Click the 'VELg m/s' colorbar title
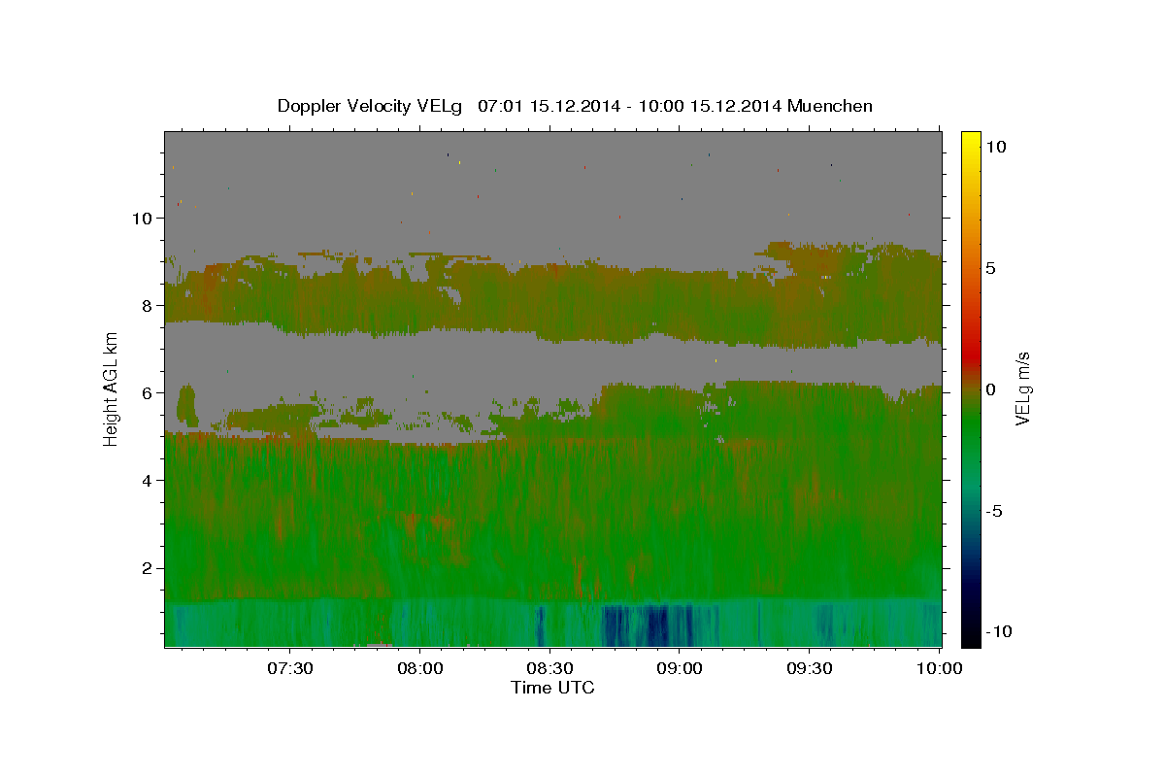1165x777 pixels. (x=1022, y=388)
